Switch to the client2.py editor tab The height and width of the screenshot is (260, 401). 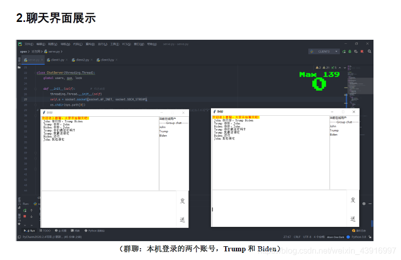click(x=83, y=60)
